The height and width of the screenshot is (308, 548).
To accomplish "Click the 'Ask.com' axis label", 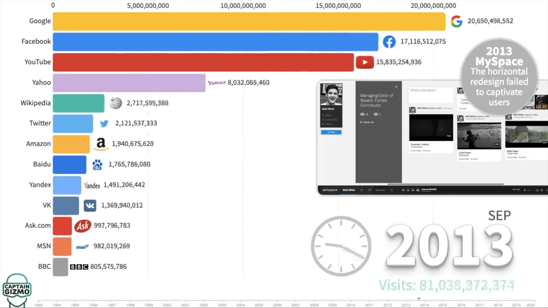I will click(x=38, y=225).
